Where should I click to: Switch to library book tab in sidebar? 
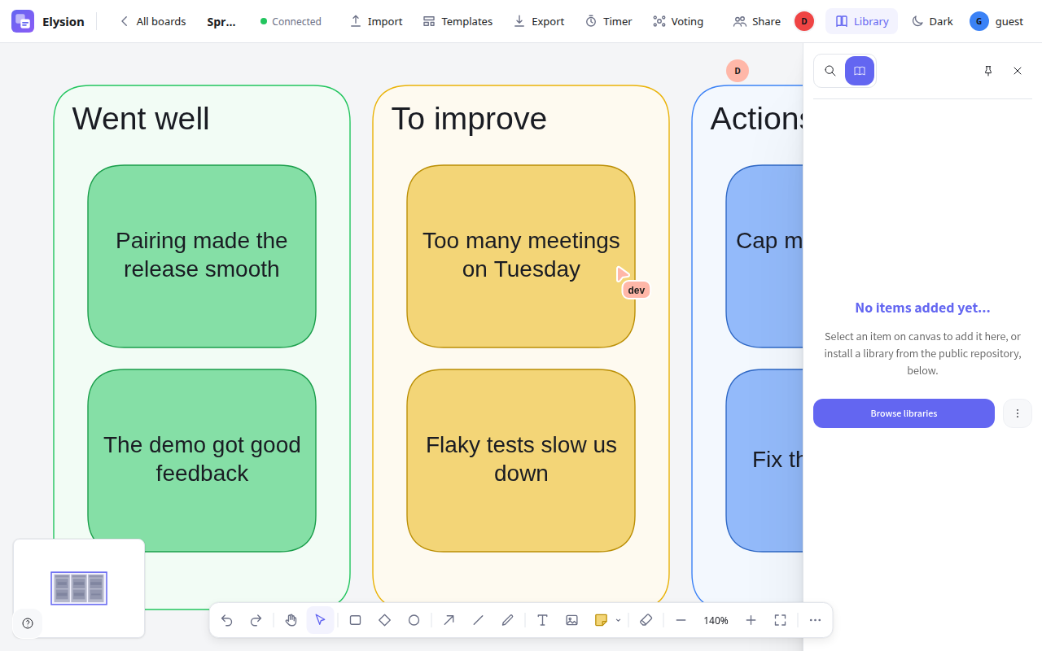pos(860,71)
